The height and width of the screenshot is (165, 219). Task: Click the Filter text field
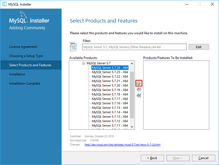134,47
